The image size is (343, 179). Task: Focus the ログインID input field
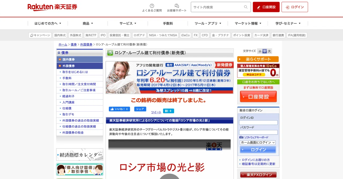[x=258, y=123]
